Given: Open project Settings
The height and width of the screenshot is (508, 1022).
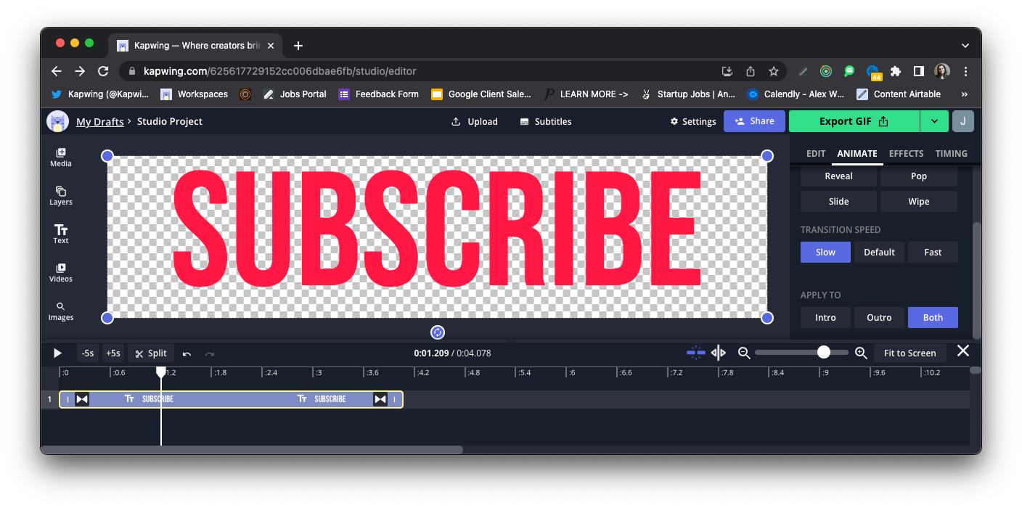Looking at the screenshot, I should pyautogui.click(x=693, y=121).
